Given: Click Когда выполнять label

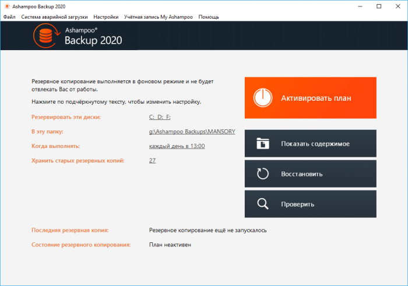Looking at the screenshot, I should point(55,146).
